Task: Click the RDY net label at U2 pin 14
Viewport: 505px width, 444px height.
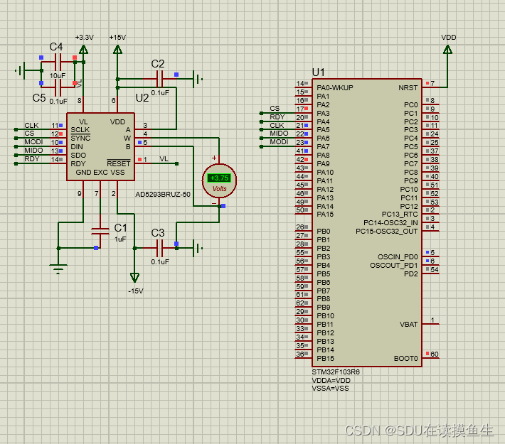Action: (32, 158)
